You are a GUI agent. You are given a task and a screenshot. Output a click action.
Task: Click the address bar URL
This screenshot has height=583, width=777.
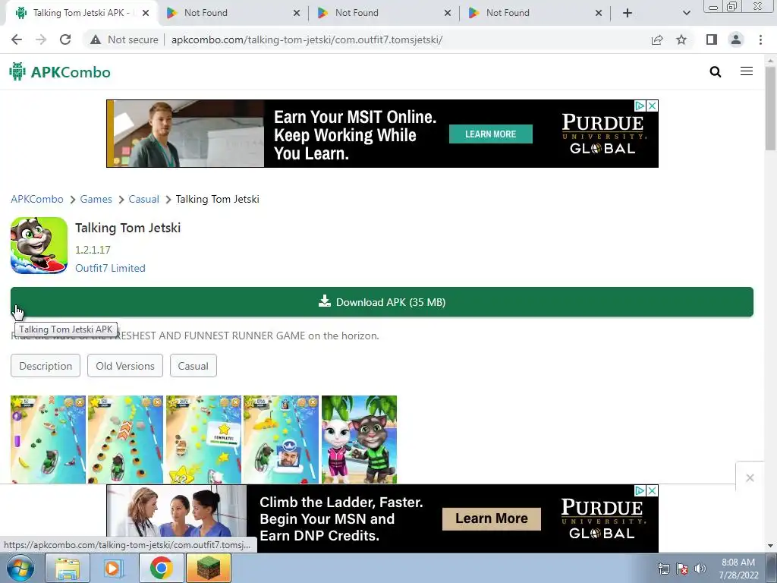point(307,39)
